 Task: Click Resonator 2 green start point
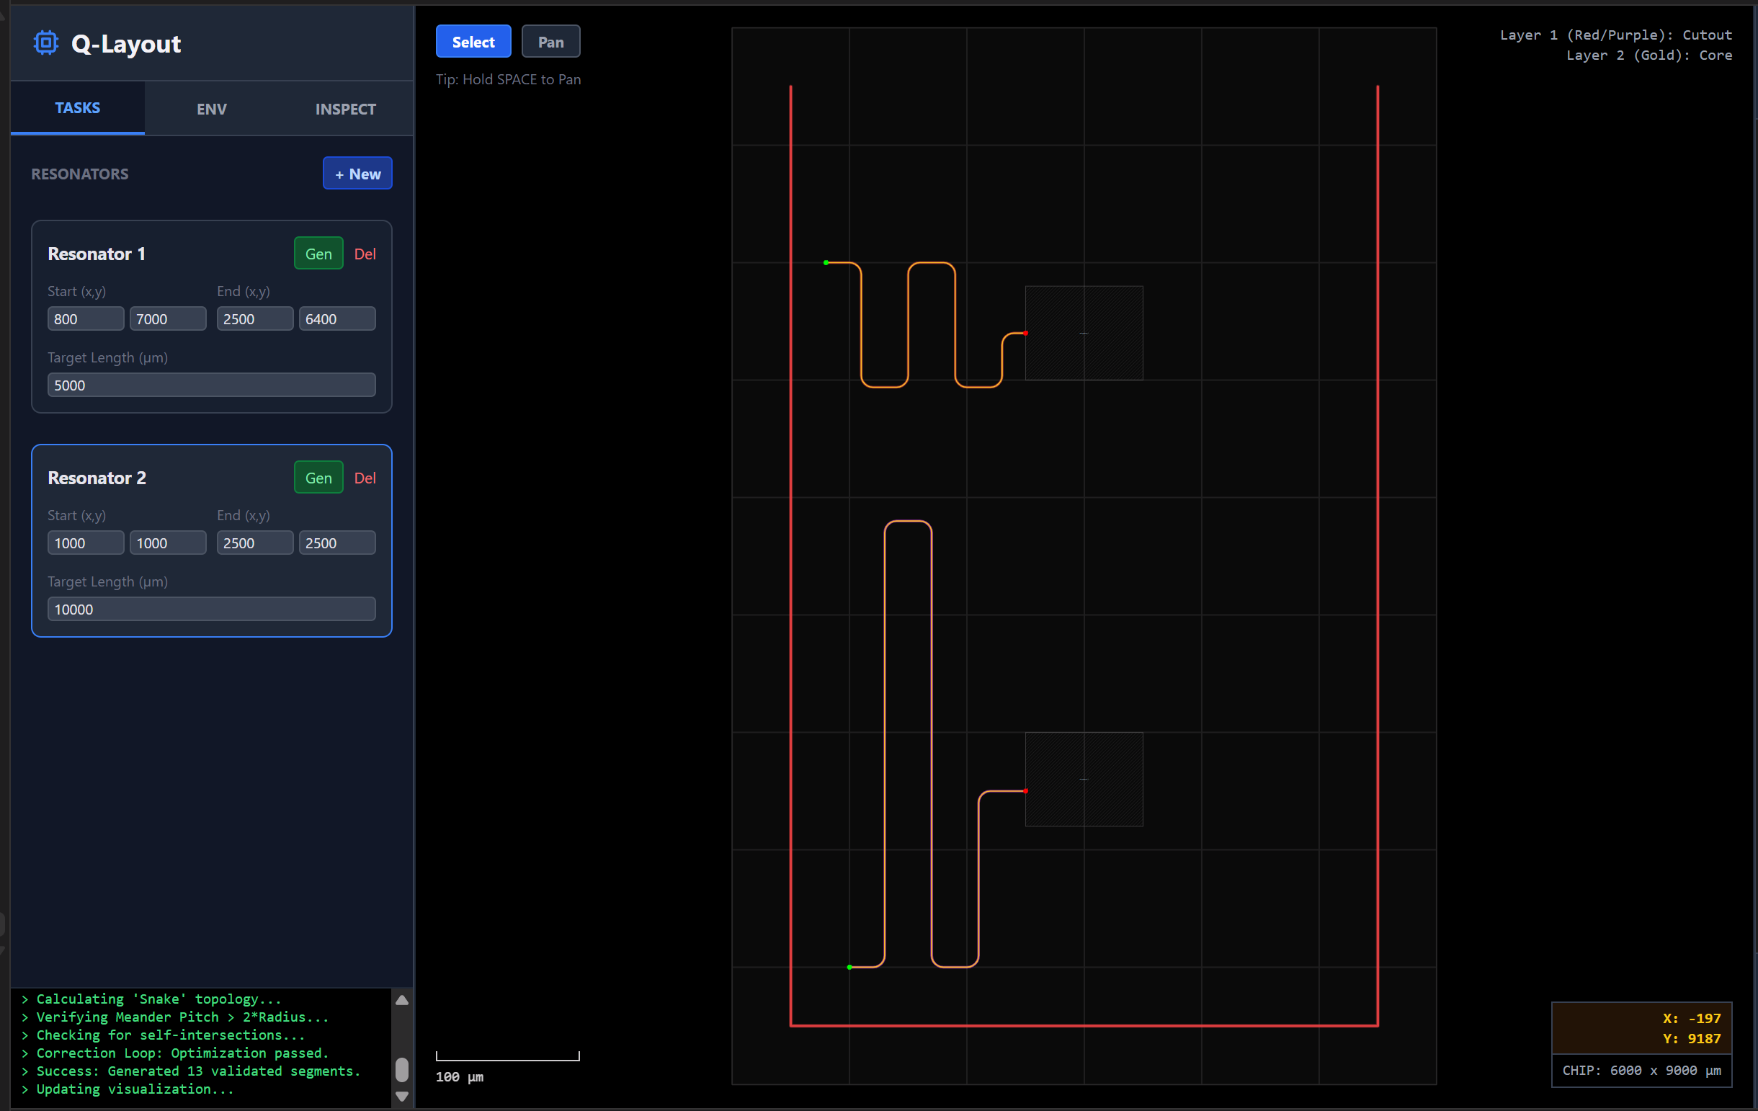pyautogui.click(x=849, y=967)
